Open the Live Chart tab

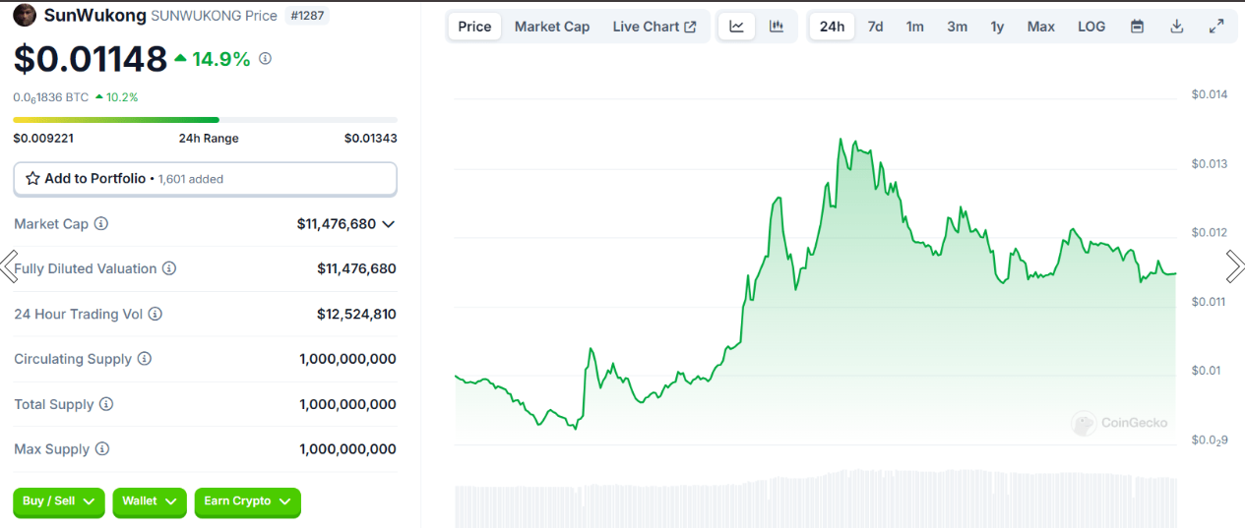pyautogui.click(x=654, y=27)
